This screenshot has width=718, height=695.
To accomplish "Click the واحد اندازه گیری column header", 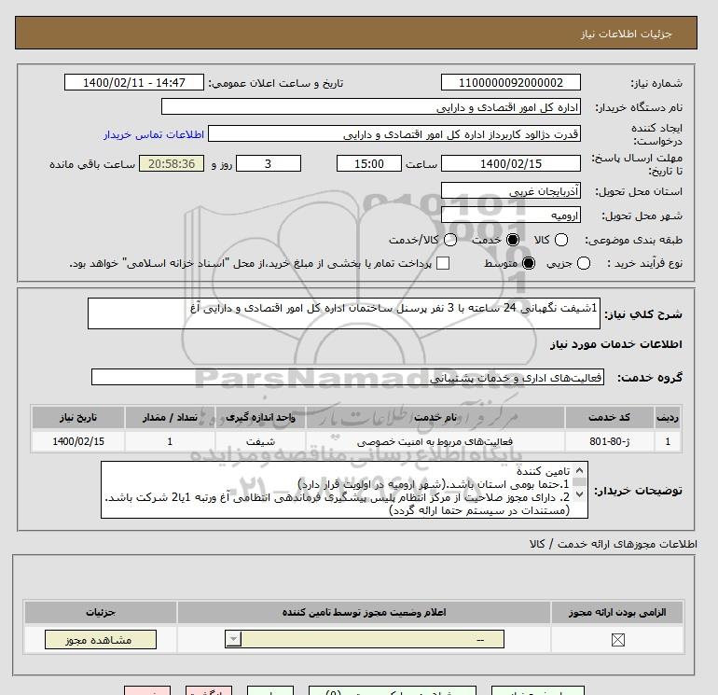I will coord(260,417).
